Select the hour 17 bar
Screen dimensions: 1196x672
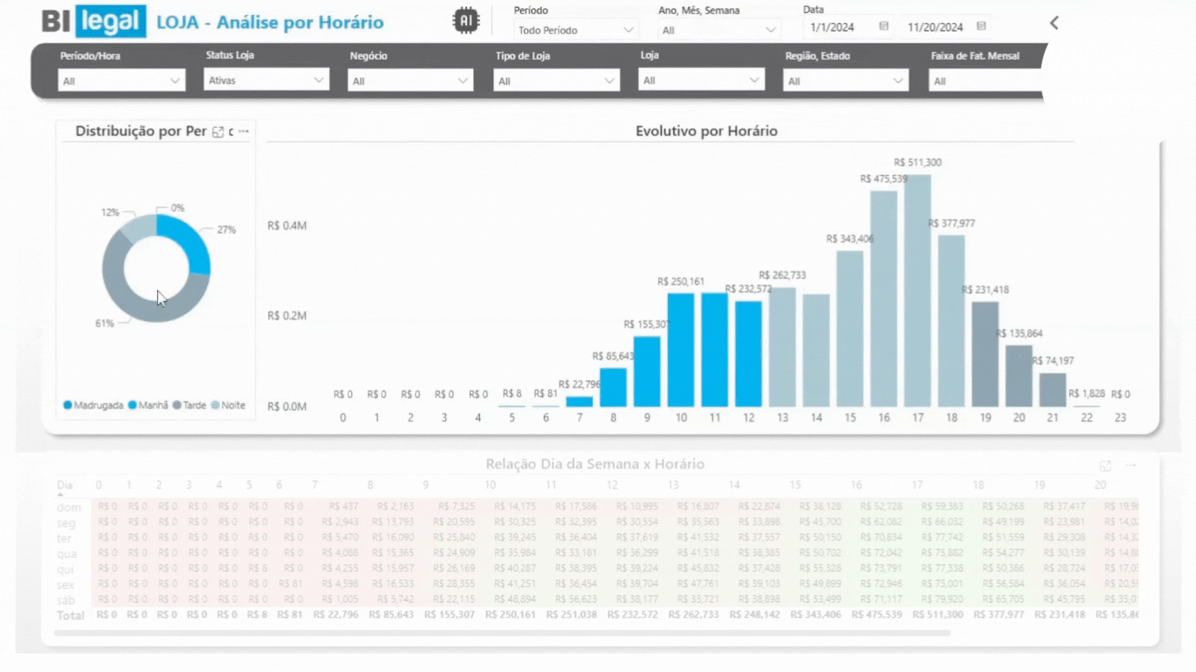[918, 291]
